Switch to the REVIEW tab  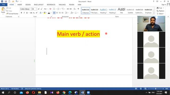pyautogui.click(x=72, y=5)
